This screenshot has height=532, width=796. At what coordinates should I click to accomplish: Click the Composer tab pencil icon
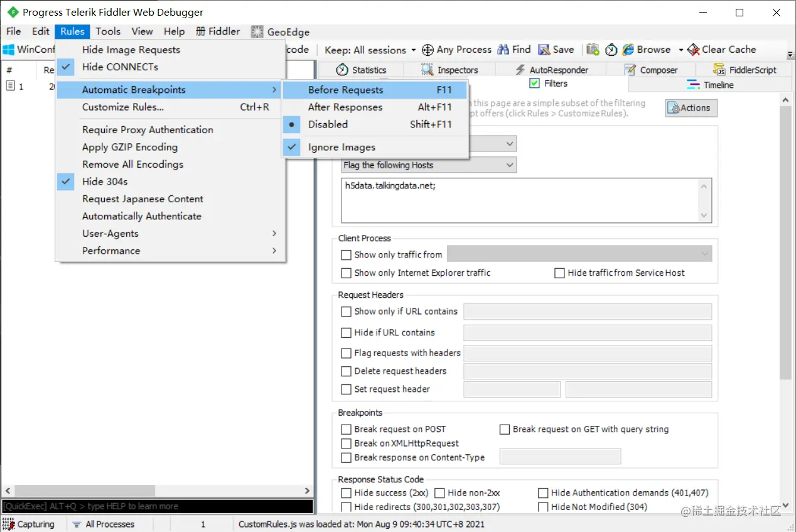pos(630,70)
